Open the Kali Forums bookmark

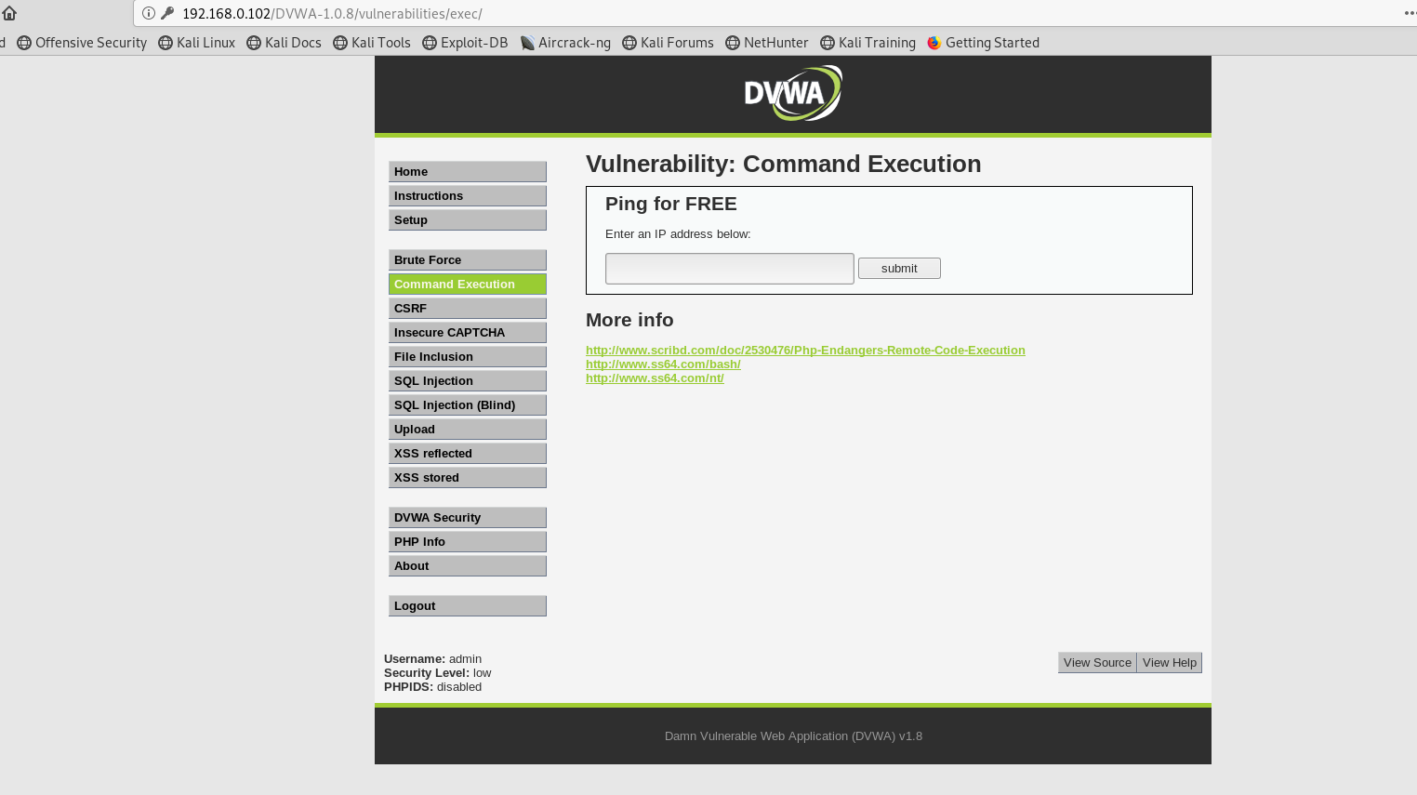tap(668, 43)
